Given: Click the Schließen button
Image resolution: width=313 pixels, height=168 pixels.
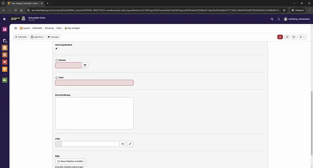Looking at the screenshot, I should pos(21,37).
